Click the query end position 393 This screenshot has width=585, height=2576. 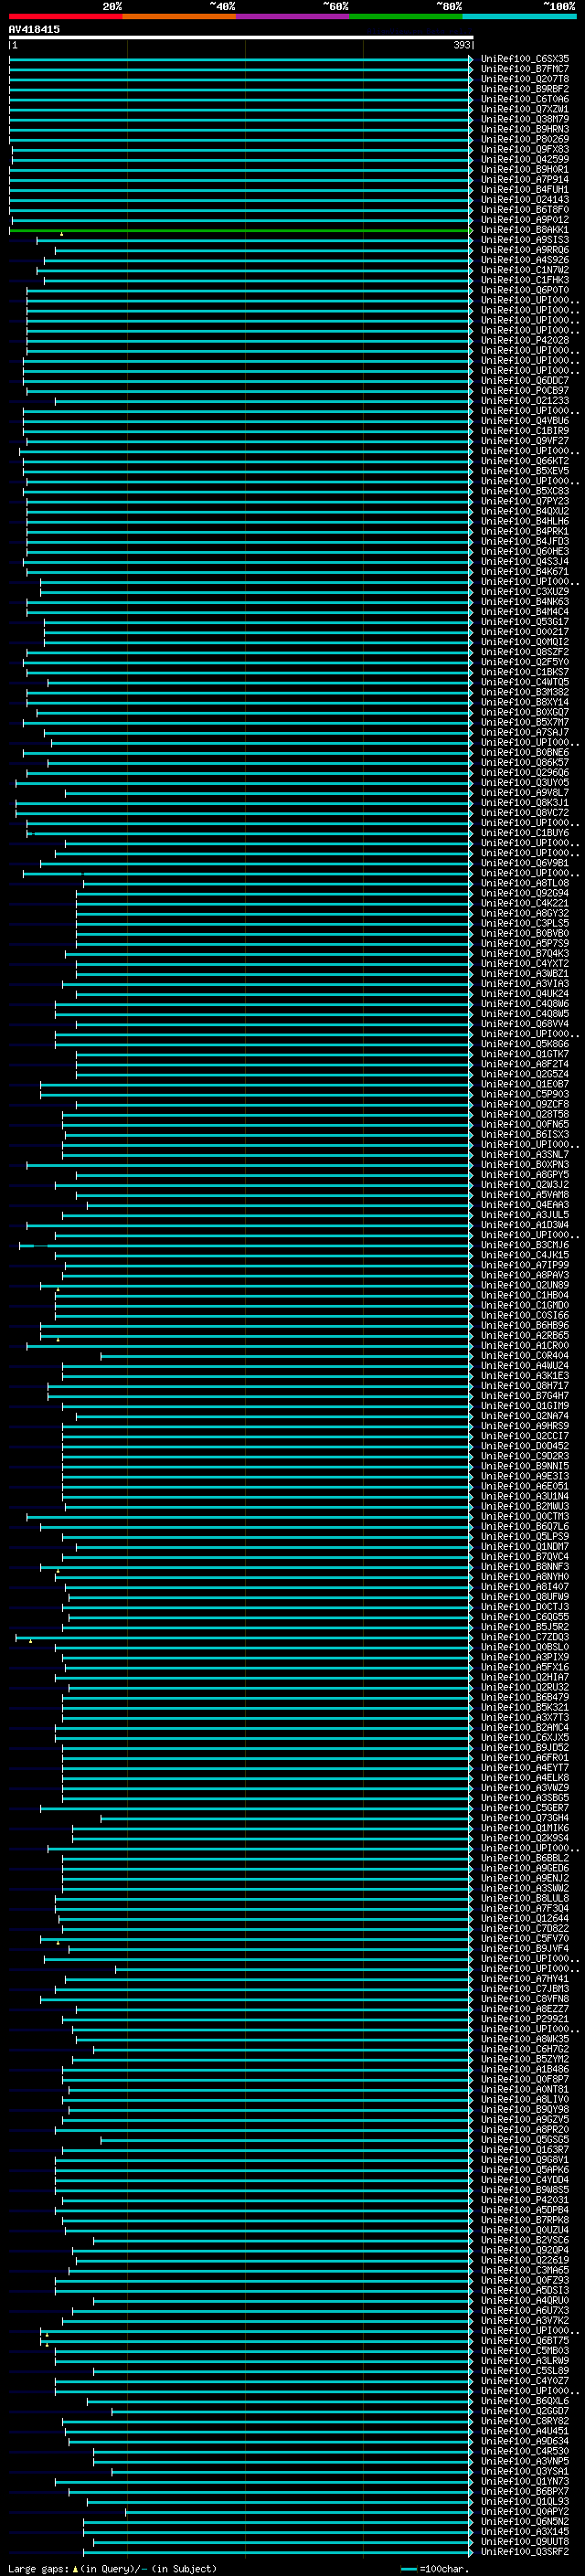coord(462,45)
